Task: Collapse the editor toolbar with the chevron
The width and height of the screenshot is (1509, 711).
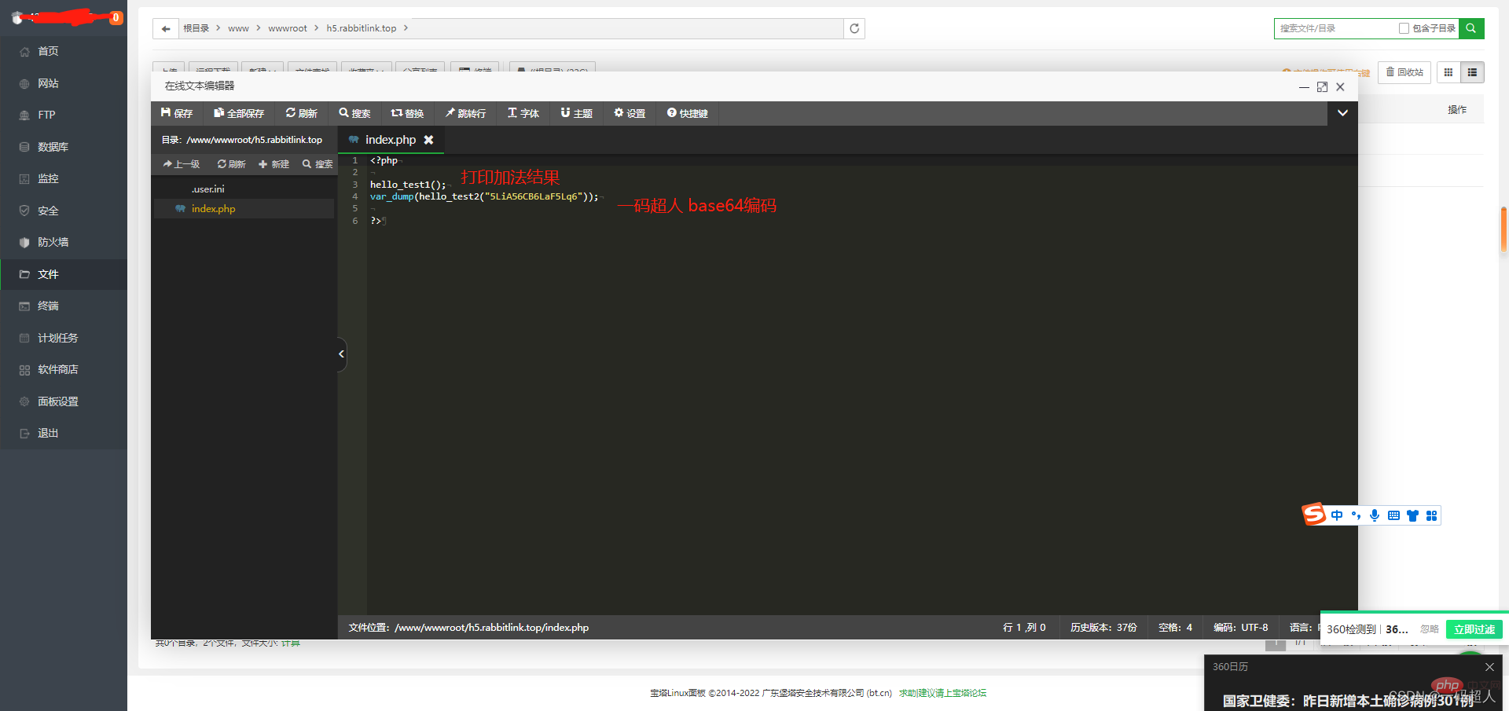Action: coord(1343,113)
